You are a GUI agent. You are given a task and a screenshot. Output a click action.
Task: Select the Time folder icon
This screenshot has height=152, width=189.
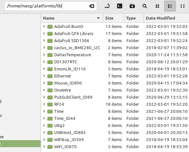(50, 112)
